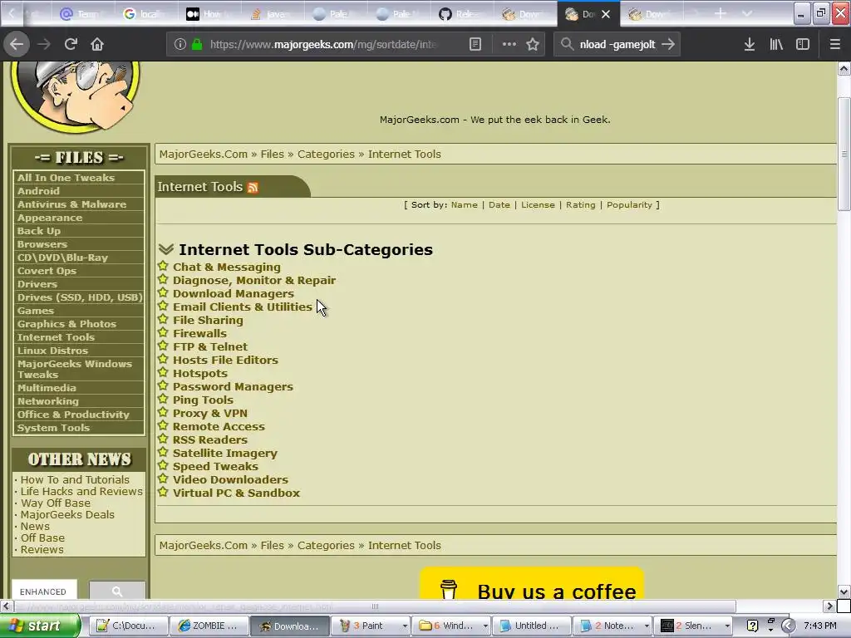Click the Buy us a coffee cup icon
The width and height of the screenshot is (851, 638).
[x=448, y=589]
